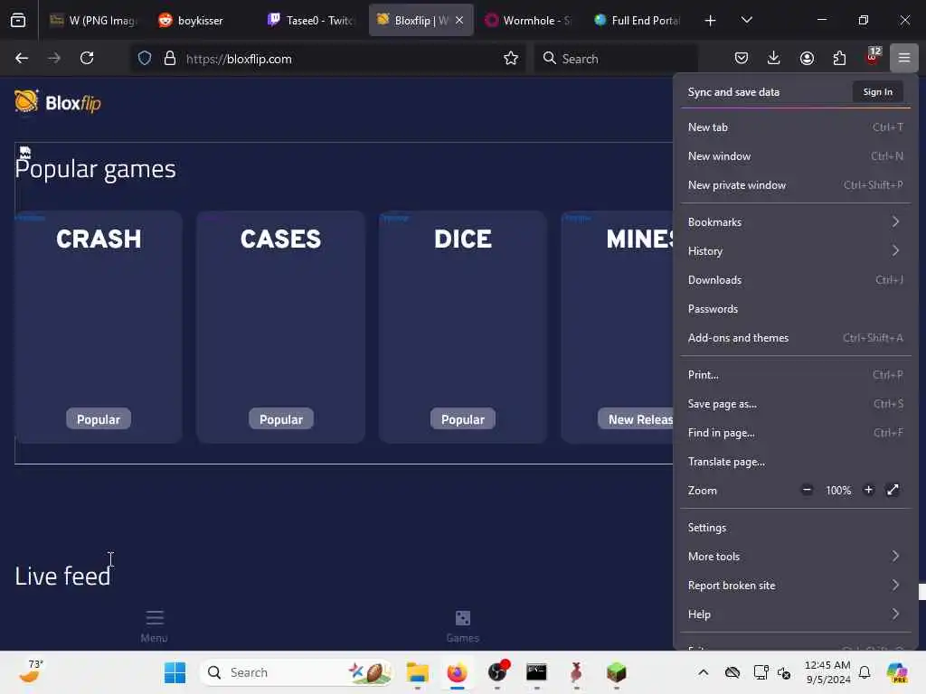
Task: Close the Firefox hamburger application menu
Action: [x=904, y=58]
